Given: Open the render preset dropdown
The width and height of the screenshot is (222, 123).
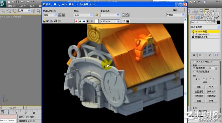Looking at the screenshot, I should tap(110, 15).
